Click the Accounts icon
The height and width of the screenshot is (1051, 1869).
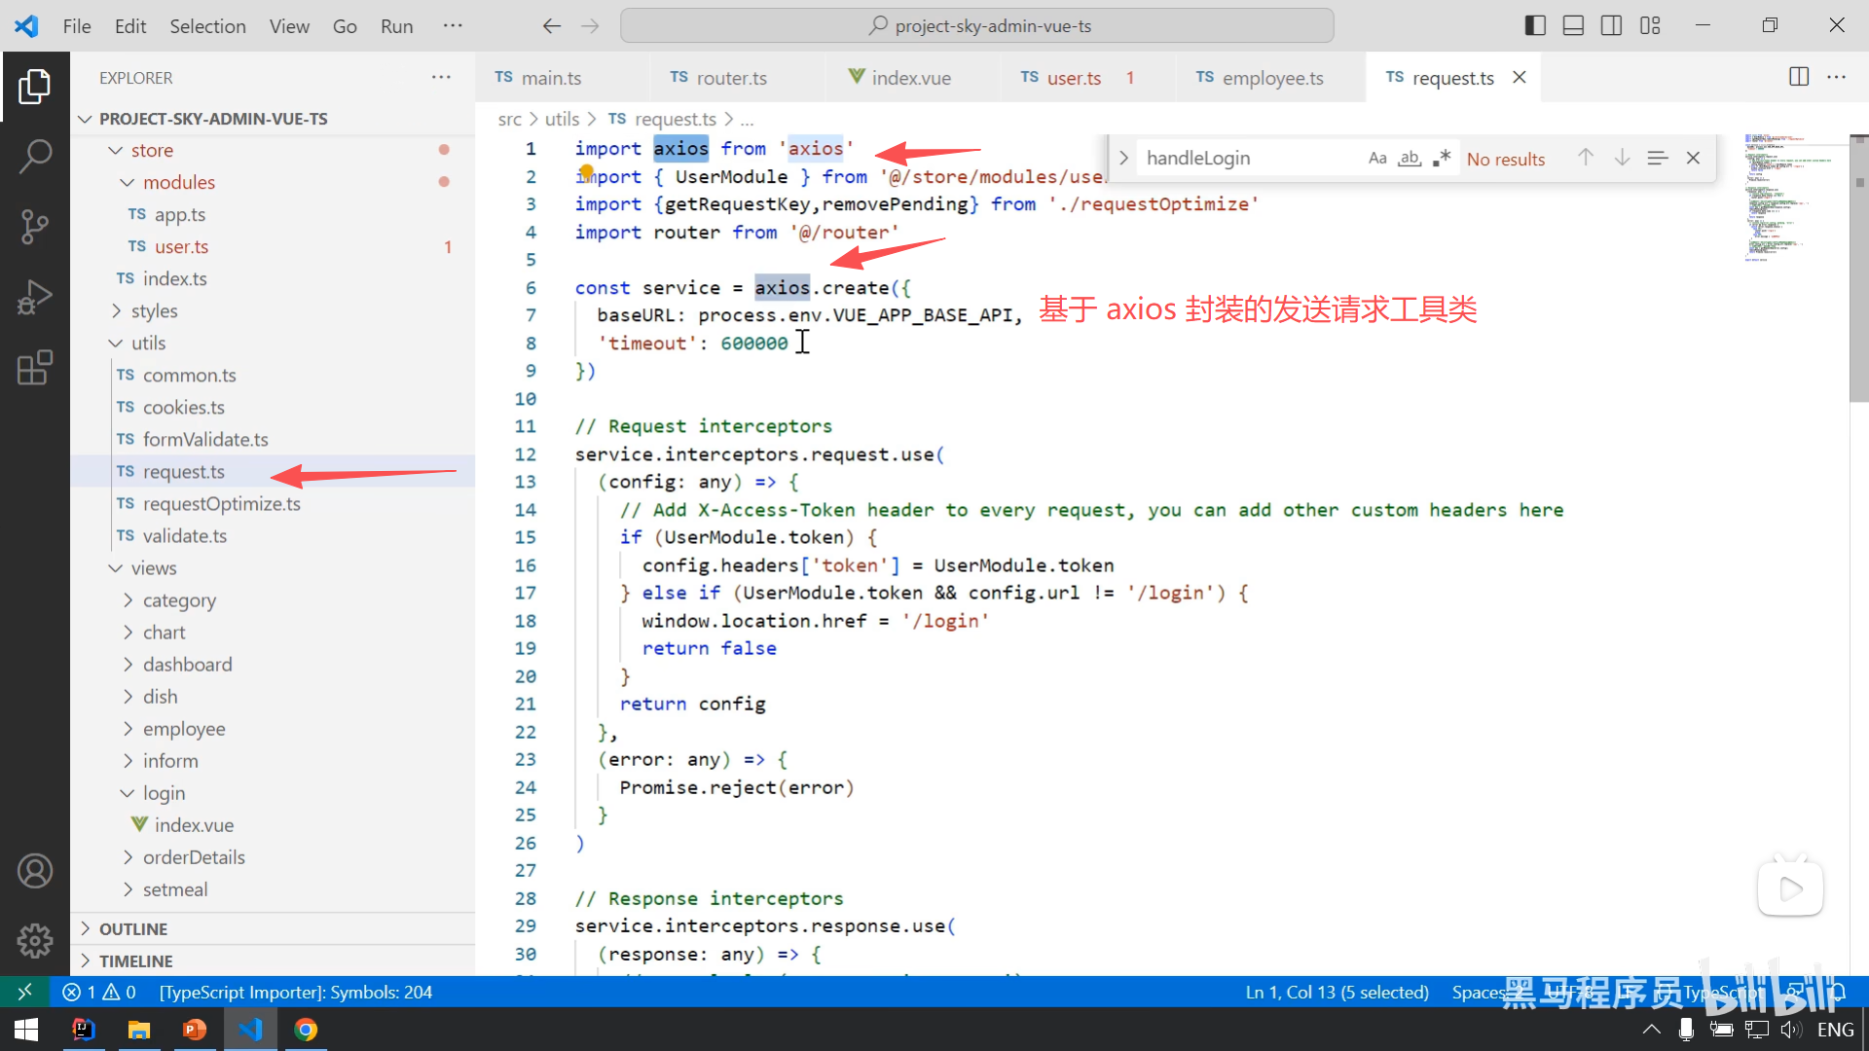click(x=35, y=870)
